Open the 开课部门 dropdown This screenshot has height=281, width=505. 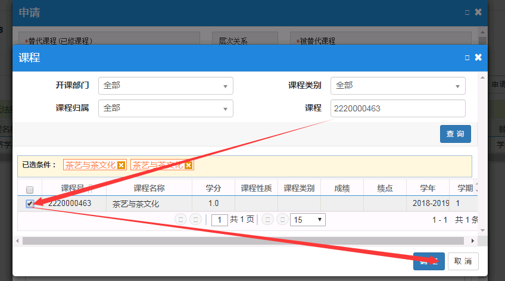pyautogui.click(x=166, y=86)
